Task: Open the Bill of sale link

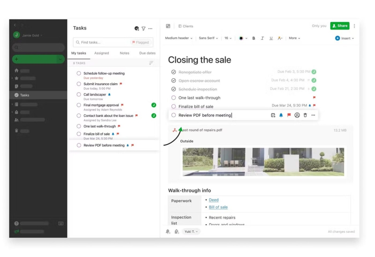Action: pyautogui.click(x=218, y=207)
